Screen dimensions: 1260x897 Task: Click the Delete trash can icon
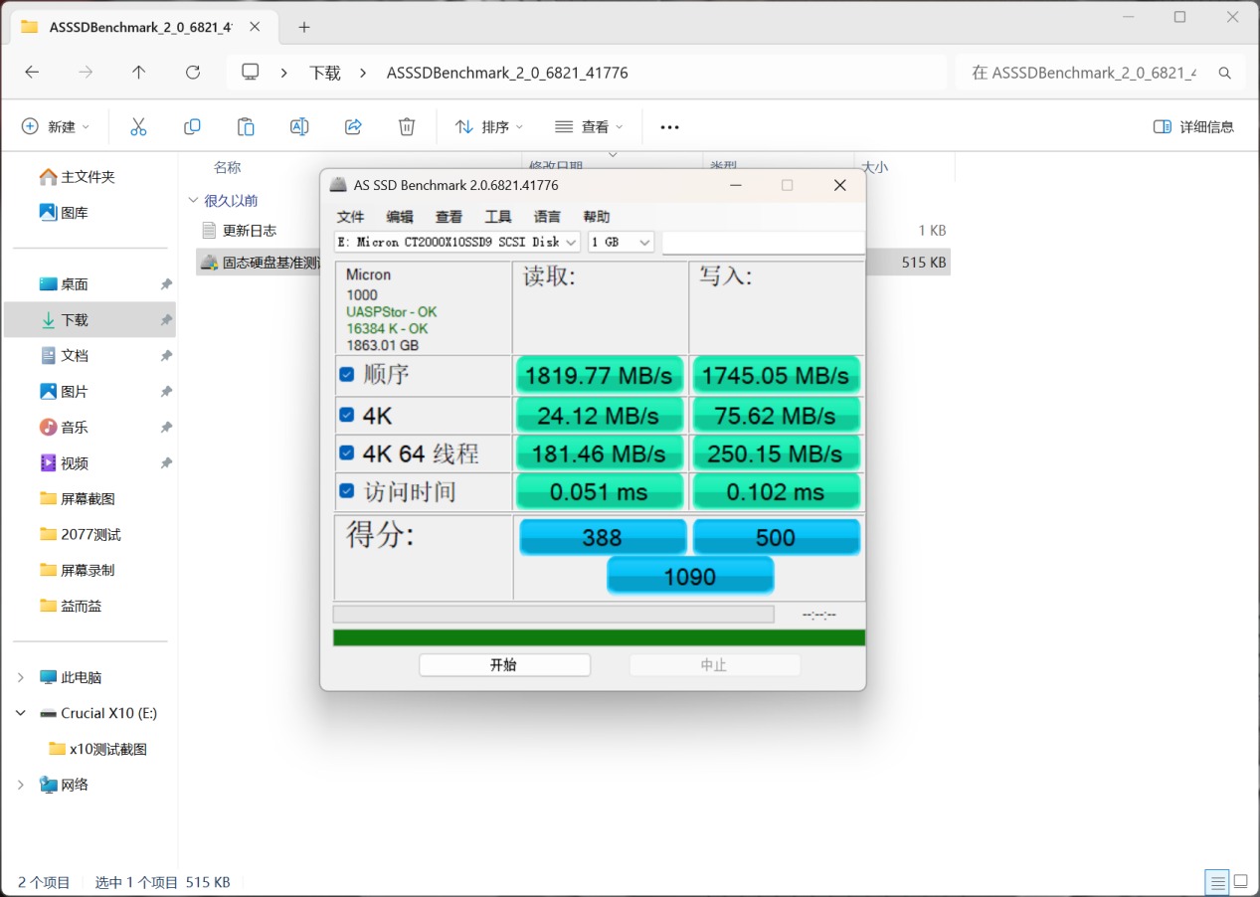coord(407,126)
